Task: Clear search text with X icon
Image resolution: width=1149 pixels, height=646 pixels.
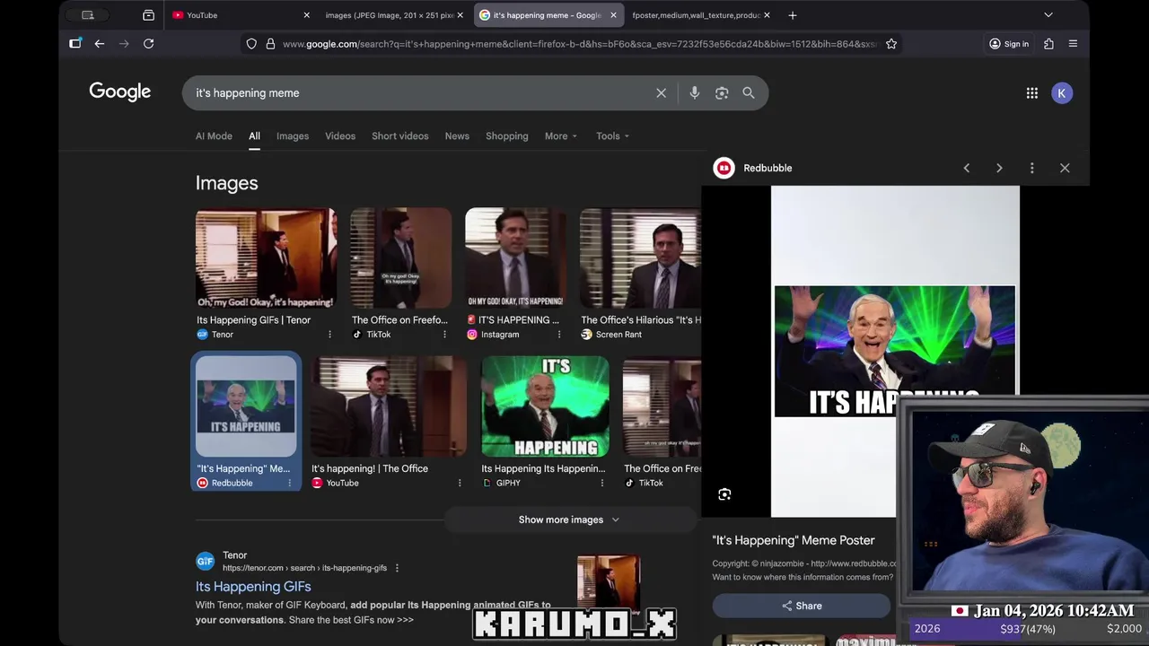Action: click(662, 93)
